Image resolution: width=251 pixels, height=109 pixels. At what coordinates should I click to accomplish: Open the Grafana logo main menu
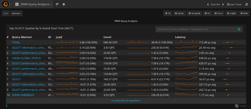coord(6,4)
